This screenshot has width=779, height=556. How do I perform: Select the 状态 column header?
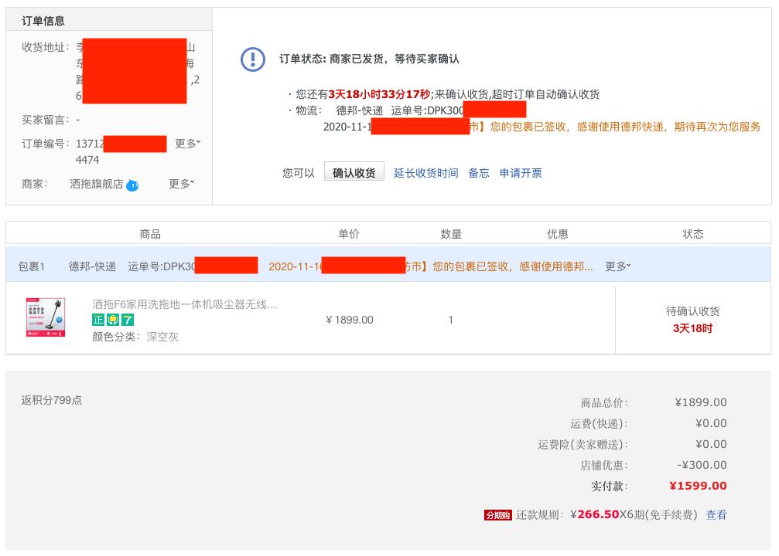tap(692, 234)
